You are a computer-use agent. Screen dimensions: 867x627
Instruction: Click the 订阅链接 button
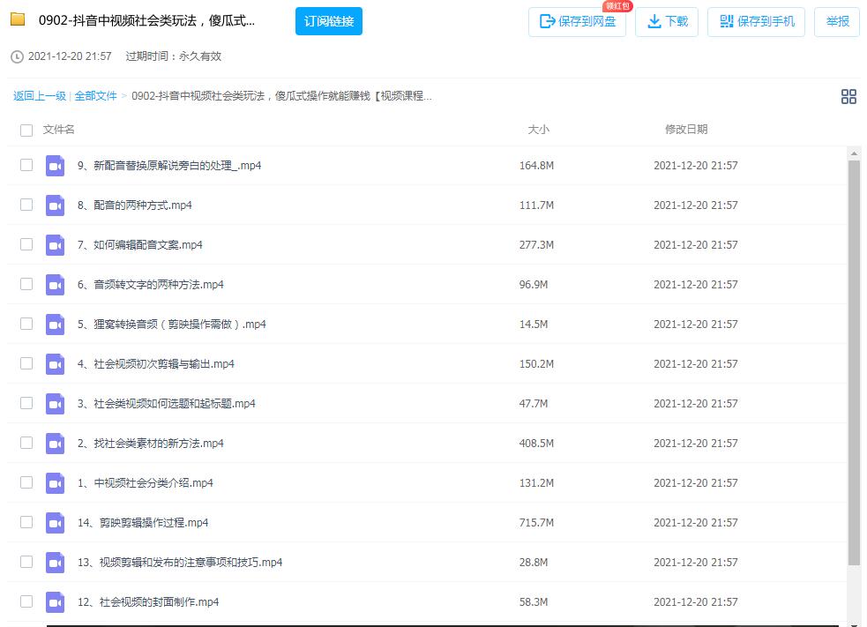pyautogui.click(x=328, y=21)
